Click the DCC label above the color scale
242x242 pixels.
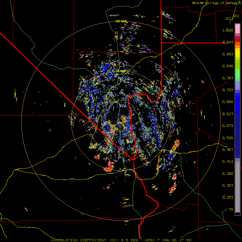(x=236, y=16)
